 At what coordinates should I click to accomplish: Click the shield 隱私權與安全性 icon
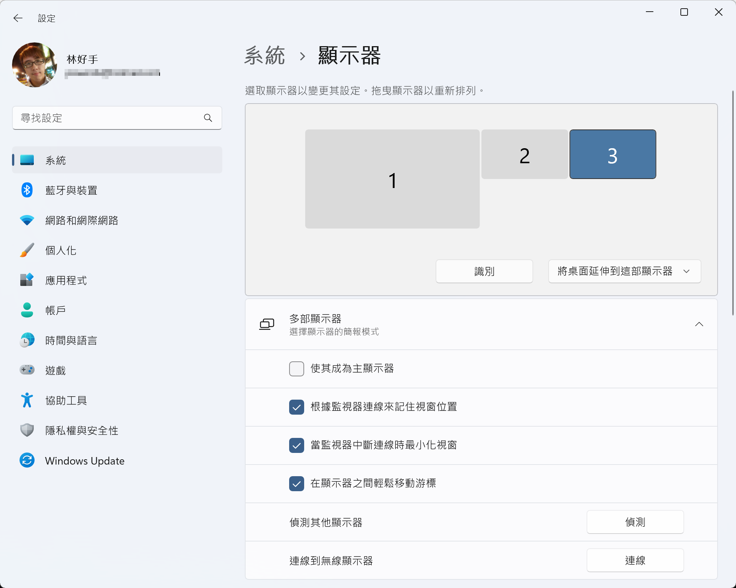(x=27, y=430)
